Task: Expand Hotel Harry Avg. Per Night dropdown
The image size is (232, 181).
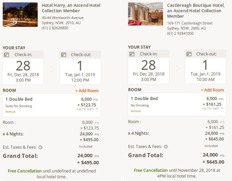Action: pyautogui.click(x=97, y=109)
